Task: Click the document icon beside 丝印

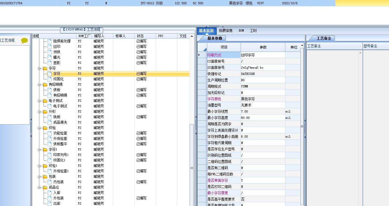Action: (x=50, y=46)
